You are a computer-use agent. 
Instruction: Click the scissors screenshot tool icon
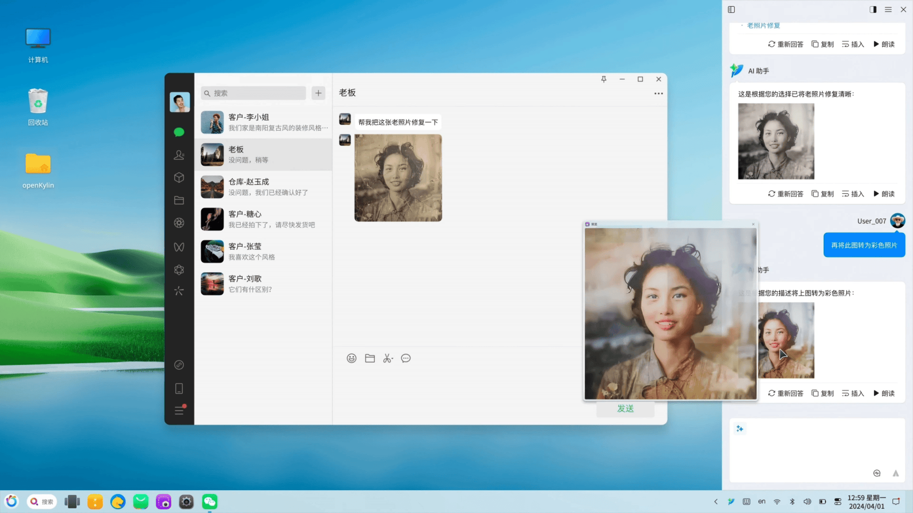click(x=388, y=358)
